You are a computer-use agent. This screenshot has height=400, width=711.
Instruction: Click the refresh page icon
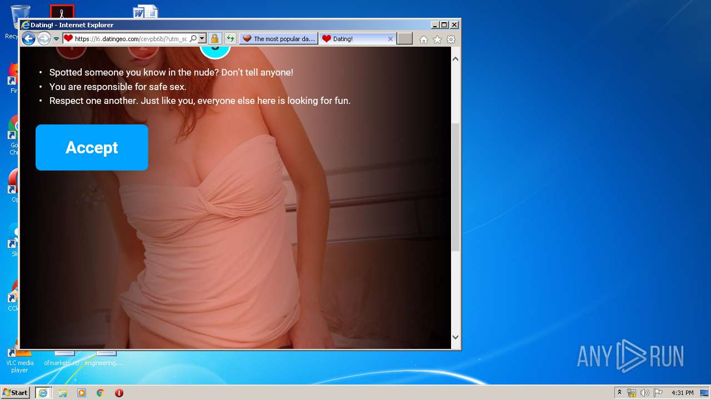click(x=230, y=39)
